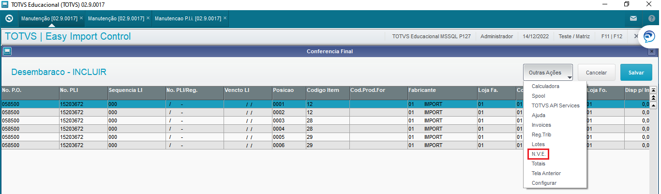The image size is (661, 194).
Task: Click the Salvar button
Action: [x=636, y=73]
